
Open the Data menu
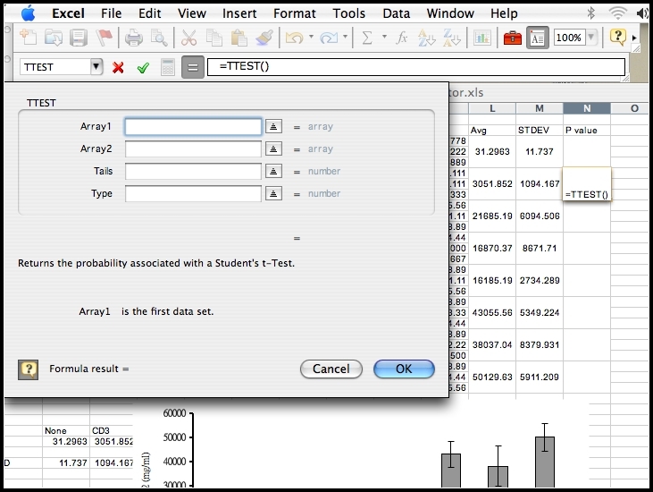[396, 13]
